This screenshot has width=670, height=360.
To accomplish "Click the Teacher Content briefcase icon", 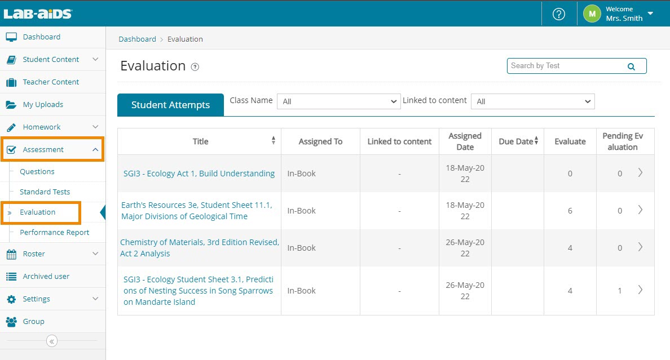I will (x=11, y=82).
